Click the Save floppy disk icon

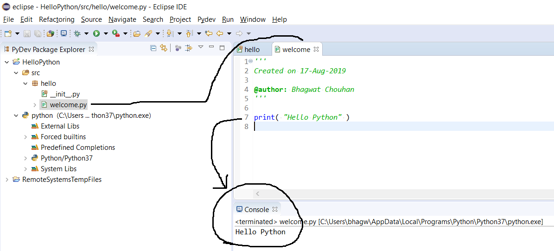(x=27, y=33)
